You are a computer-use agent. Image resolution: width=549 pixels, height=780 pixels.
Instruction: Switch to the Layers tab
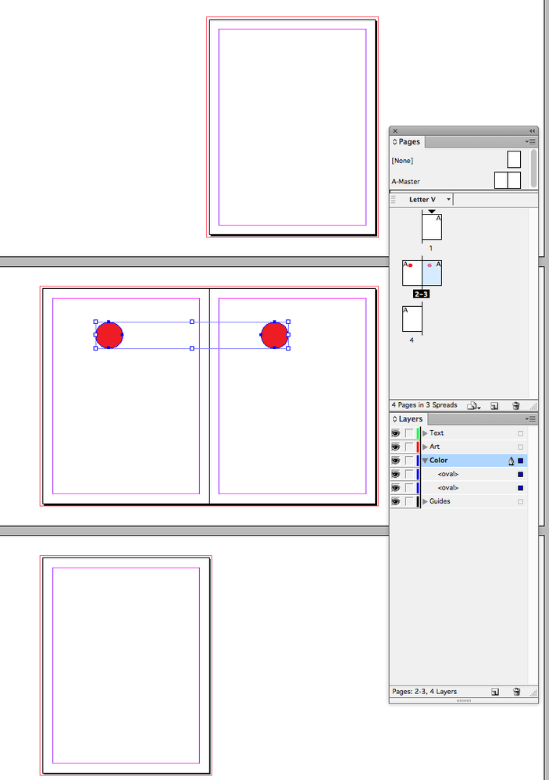point(410,419)
